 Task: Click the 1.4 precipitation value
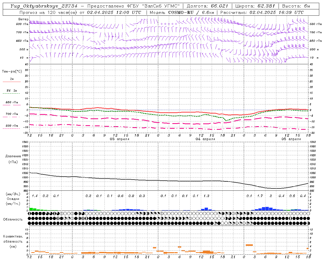point(35,196)
